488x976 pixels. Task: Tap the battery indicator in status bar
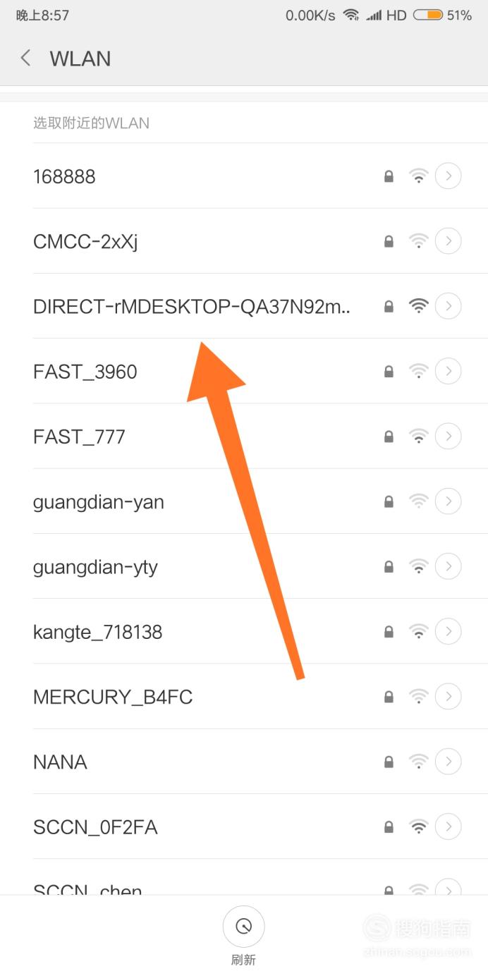click(x=428, y=16)
